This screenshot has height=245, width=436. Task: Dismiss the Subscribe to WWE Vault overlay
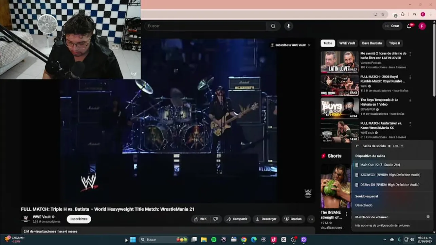coord(309,45)
